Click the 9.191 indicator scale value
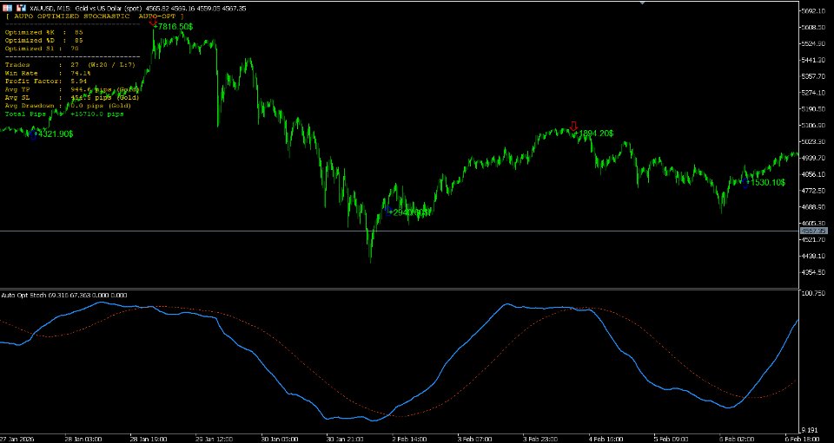The image size is (834, 443). (x=811, y=430)
